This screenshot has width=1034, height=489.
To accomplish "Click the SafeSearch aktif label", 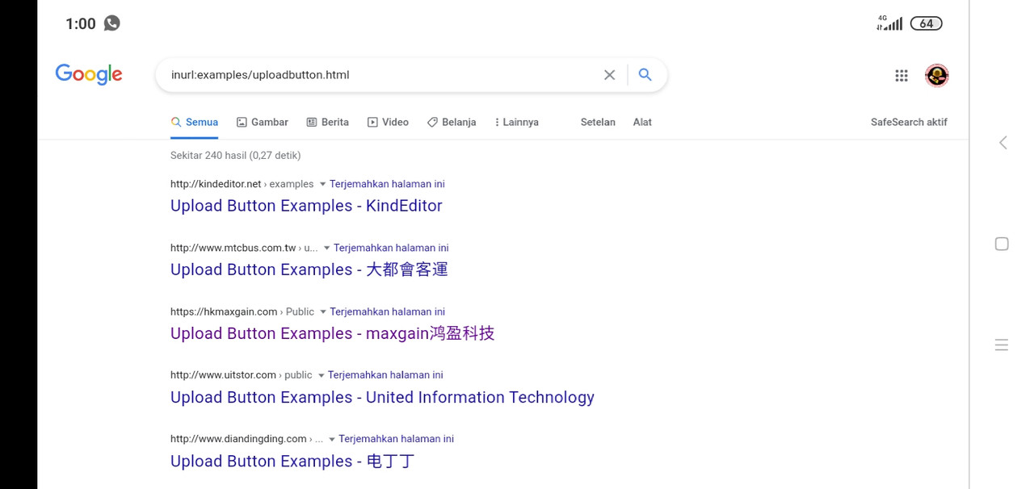I will 909,123.
